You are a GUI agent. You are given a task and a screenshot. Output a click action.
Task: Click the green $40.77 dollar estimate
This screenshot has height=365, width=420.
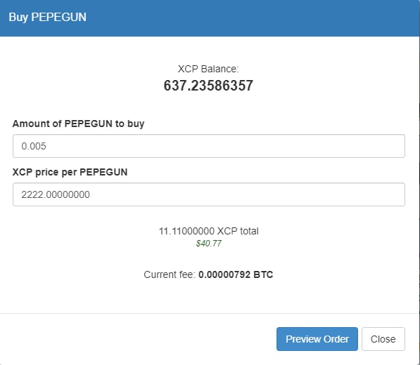pyautogui.click(x=208, y=244)
